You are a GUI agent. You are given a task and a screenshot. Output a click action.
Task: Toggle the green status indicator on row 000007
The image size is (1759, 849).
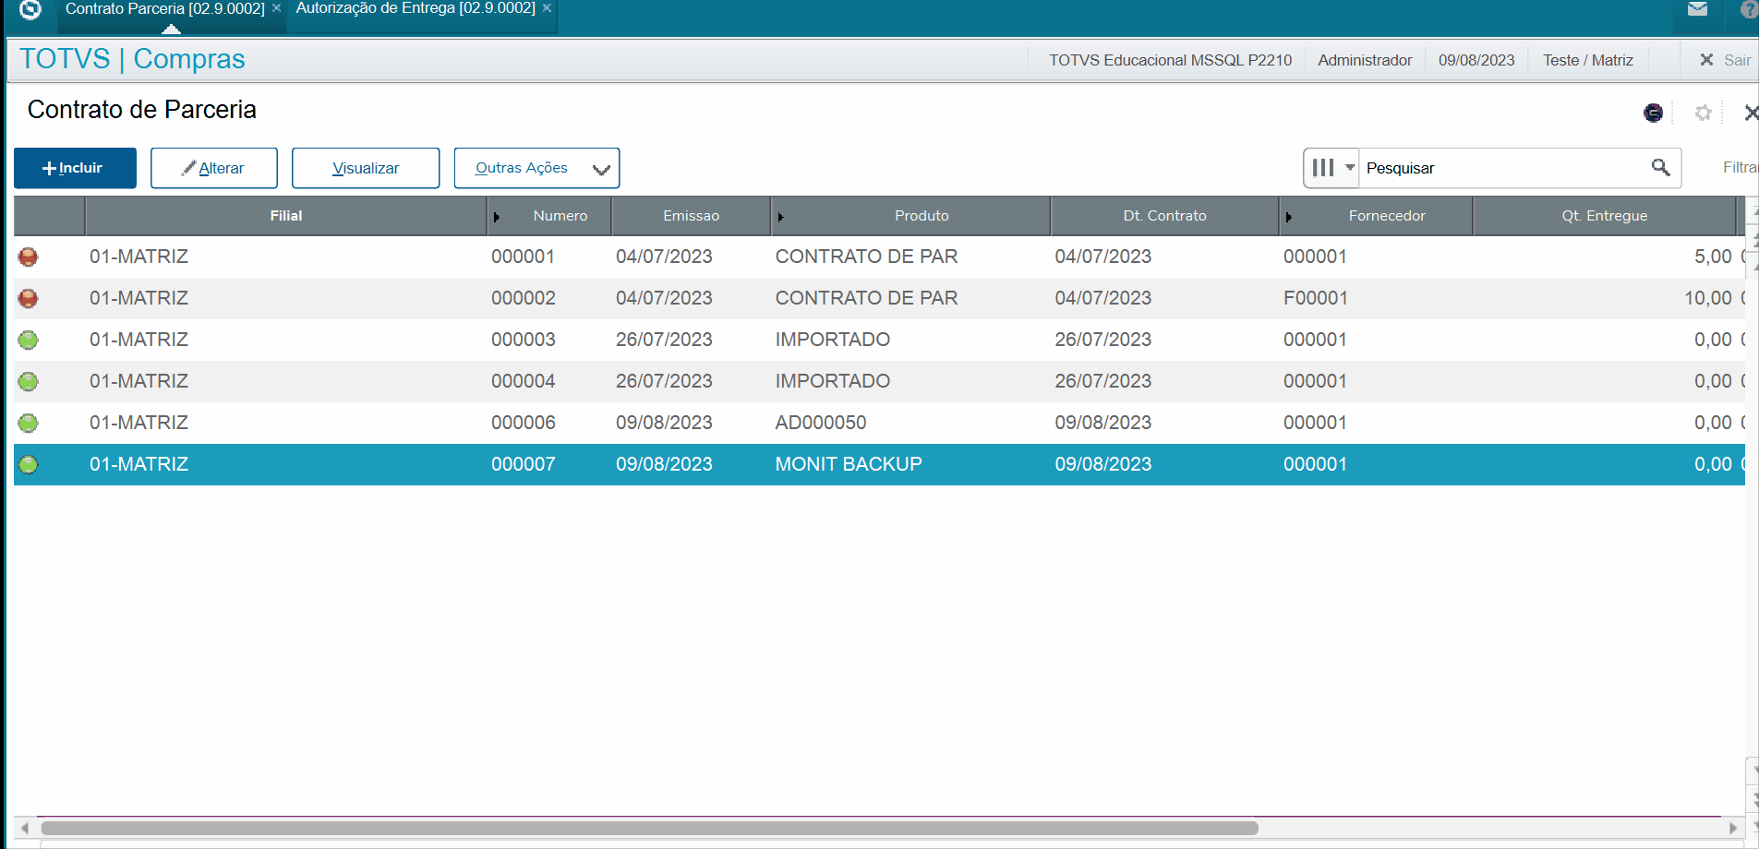[28, 464]
